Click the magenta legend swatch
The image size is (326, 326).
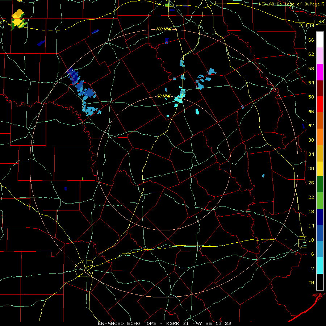(x=320, y=72)
